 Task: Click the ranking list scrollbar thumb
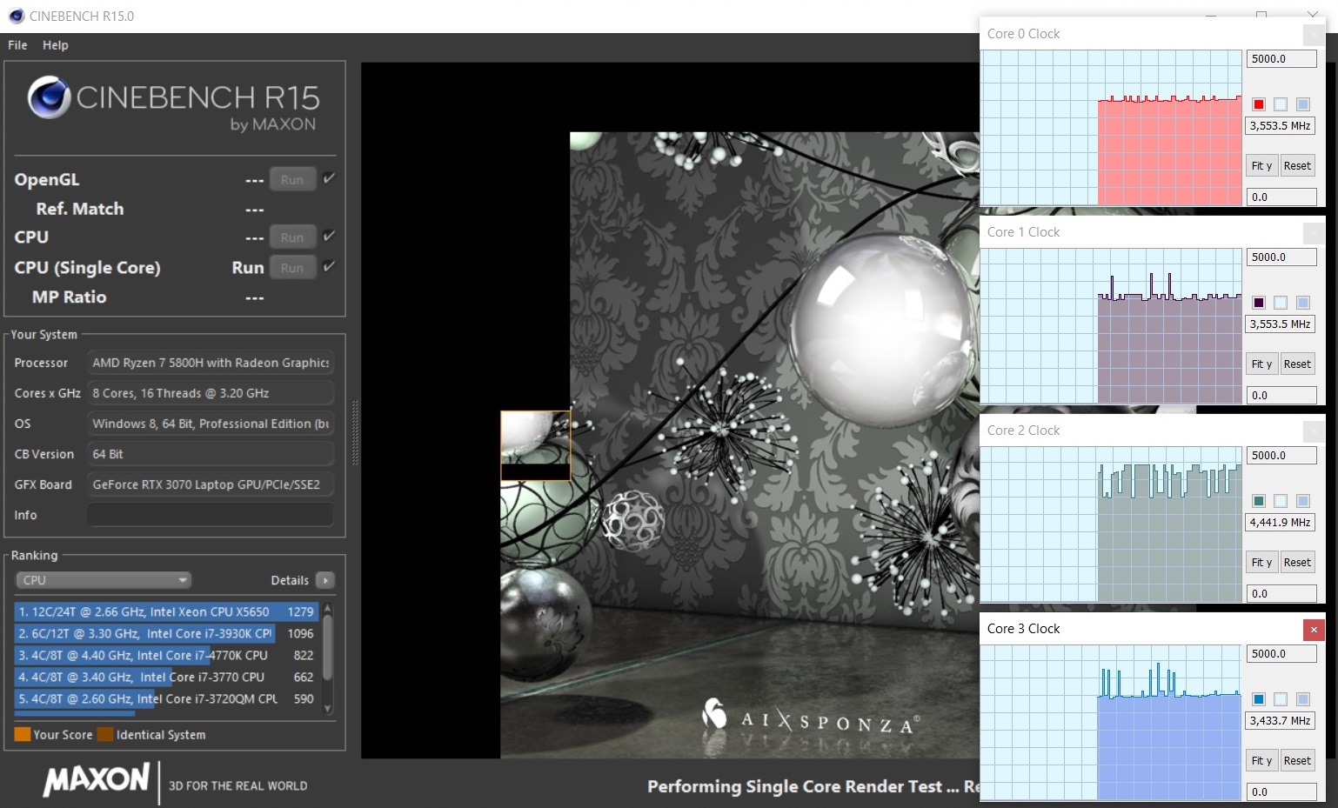pos(328,647)
